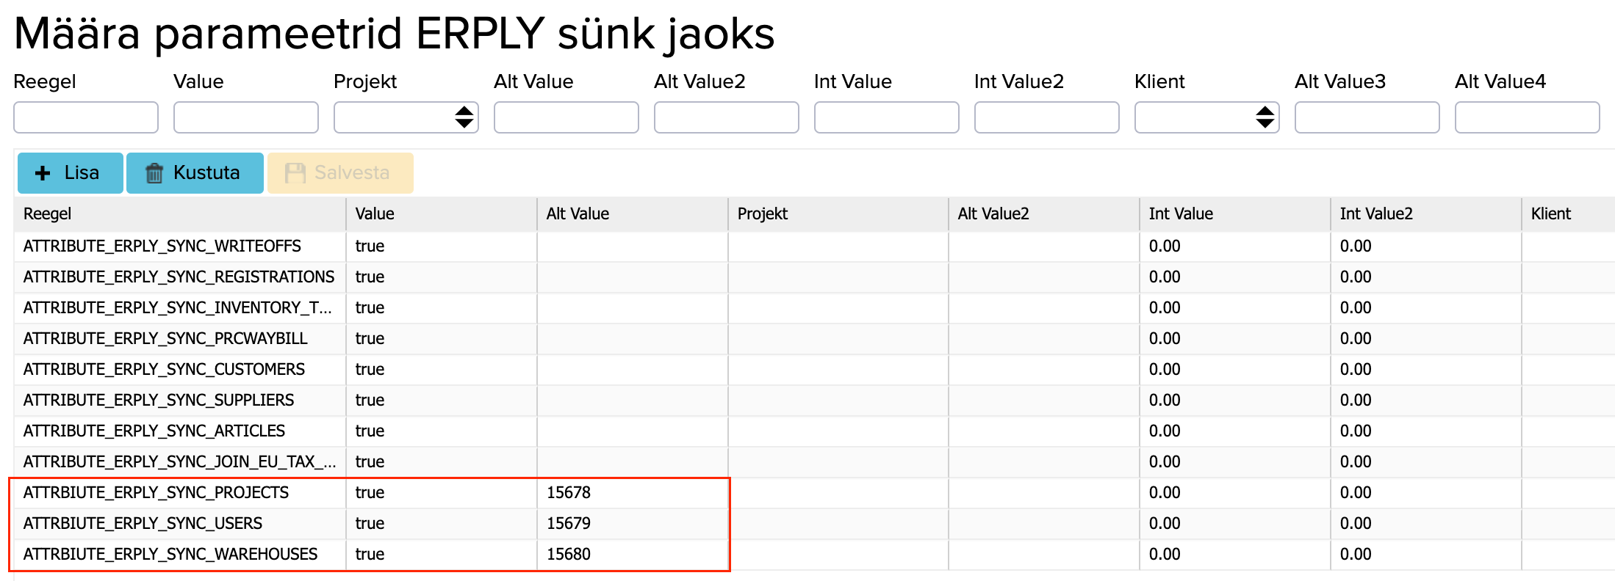Click Value cell of ATTRIBUTE_ERPLY_SYNC_SUPPLIERS
1615x581 pixels.
[370, 401]
